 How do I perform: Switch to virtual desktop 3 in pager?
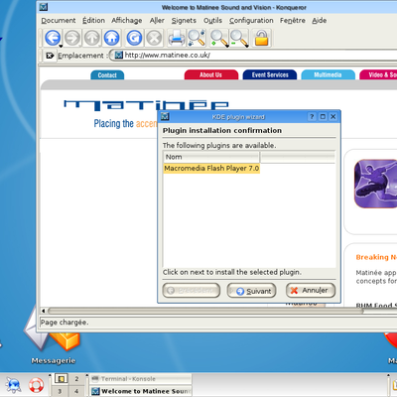60,391
